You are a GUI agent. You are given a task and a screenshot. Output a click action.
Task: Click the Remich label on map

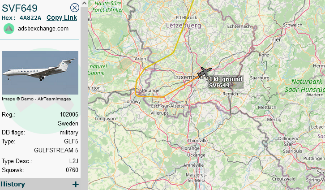230,94
